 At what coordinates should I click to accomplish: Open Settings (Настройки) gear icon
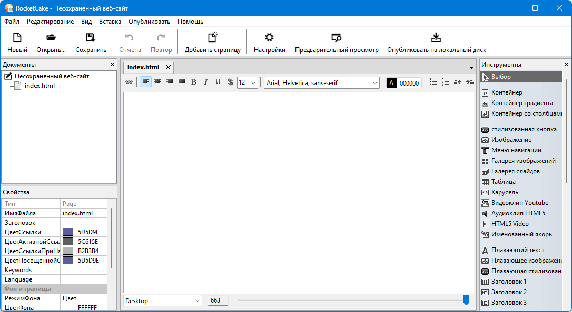click(x=269, y=38)
